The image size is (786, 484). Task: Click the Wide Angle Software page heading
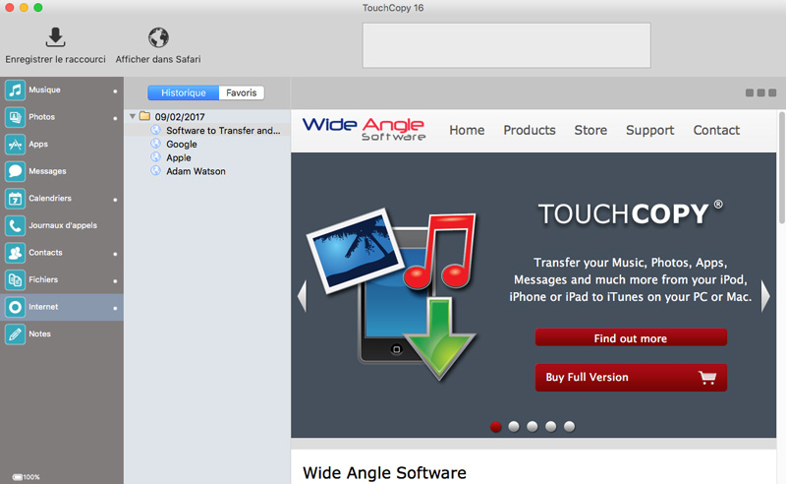(384, 473)
